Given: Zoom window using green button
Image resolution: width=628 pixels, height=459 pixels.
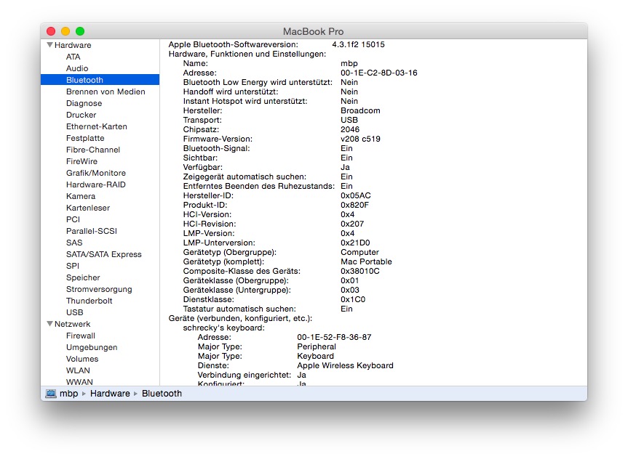Looking at the screenshot, I should [80, 31].
